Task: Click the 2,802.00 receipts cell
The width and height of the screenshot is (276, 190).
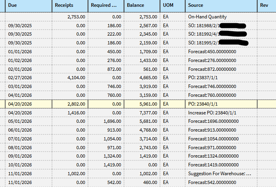Action: click(70, 104)
